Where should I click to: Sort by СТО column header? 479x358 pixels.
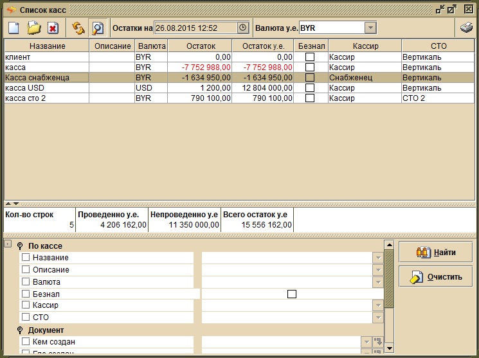438,46
